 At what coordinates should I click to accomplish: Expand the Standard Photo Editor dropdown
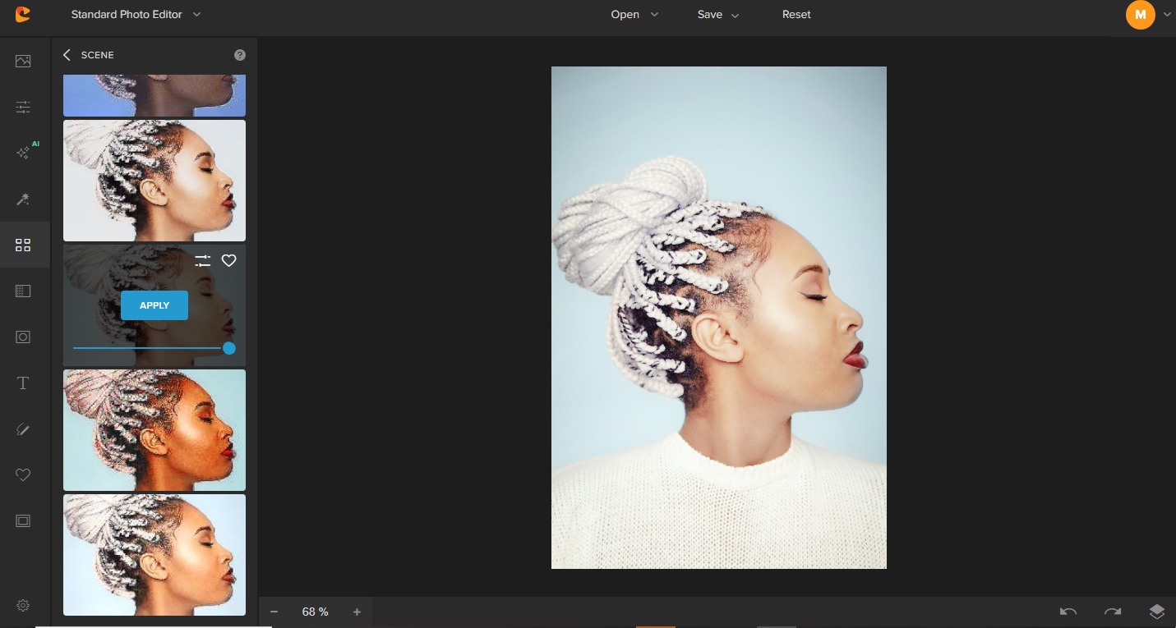click(136, 15)
